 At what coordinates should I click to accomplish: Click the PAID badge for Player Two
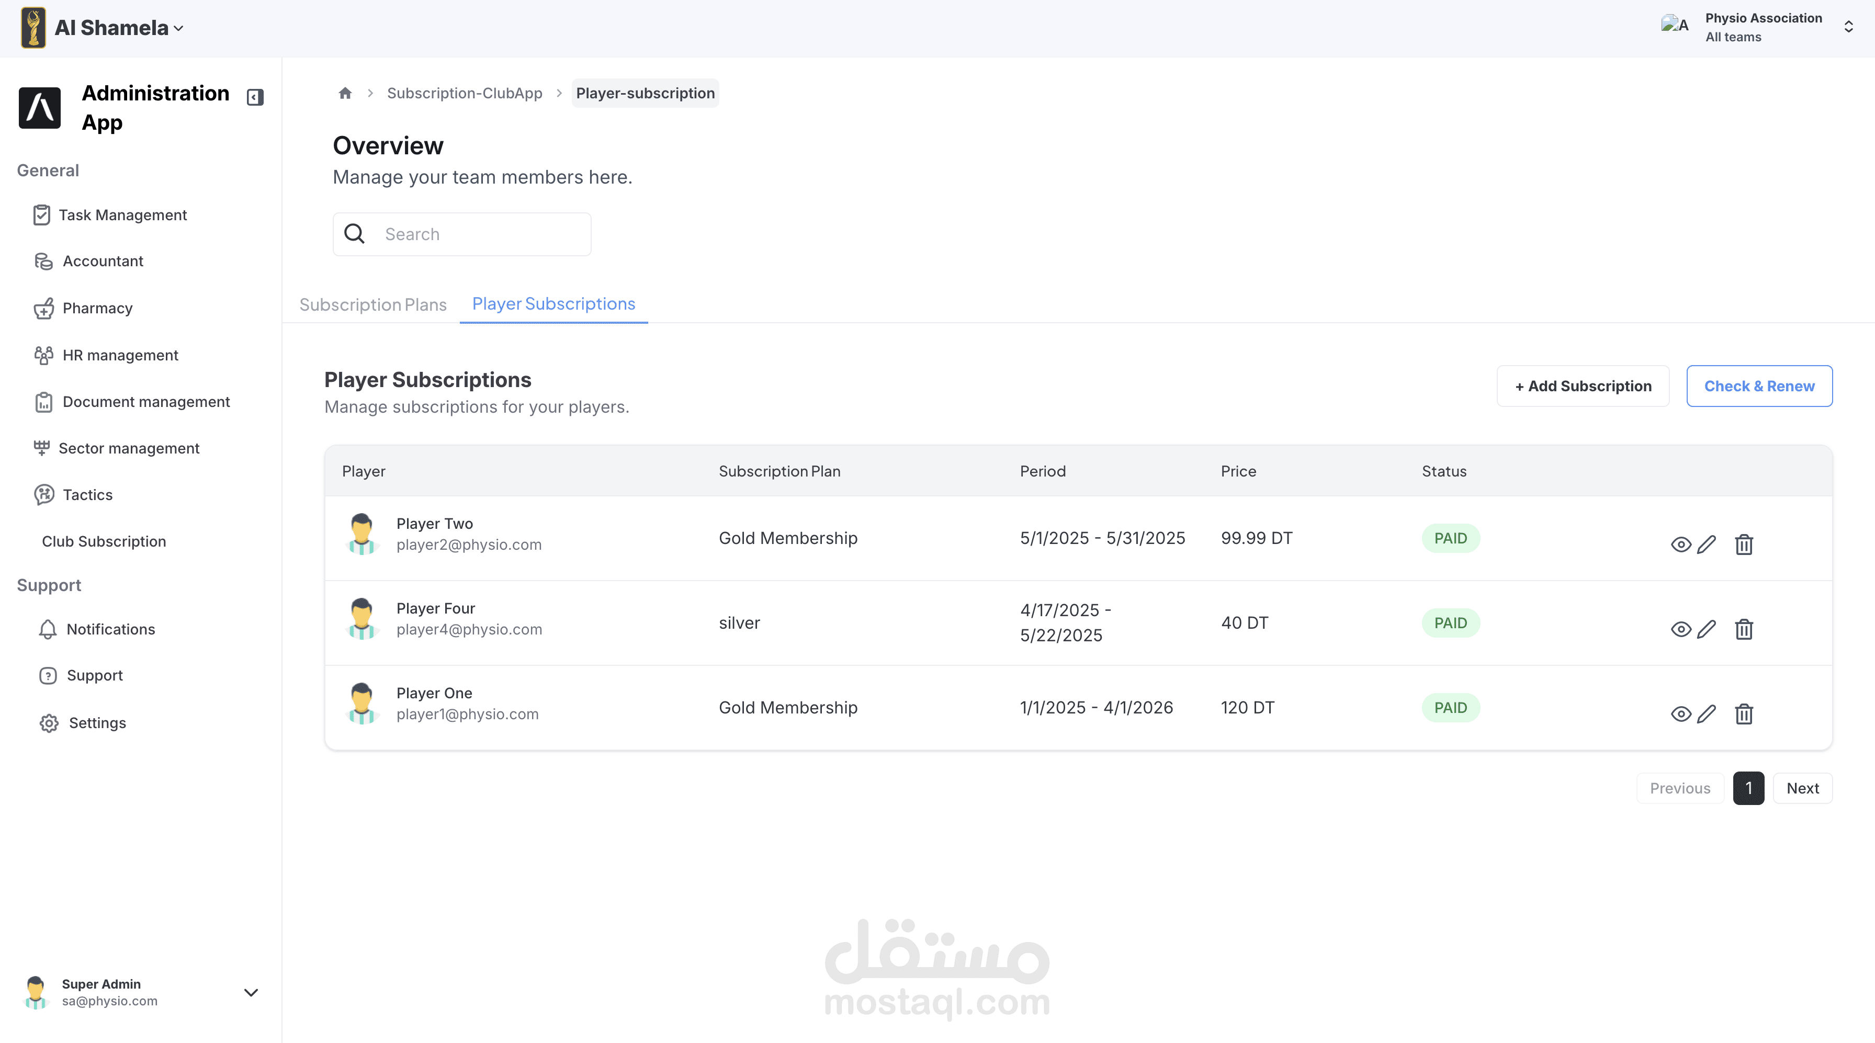click(x=1450, y=539)
